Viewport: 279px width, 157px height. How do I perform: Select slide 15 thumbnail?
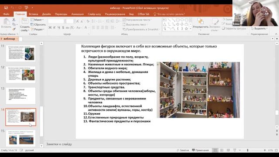tap(20, 138)
